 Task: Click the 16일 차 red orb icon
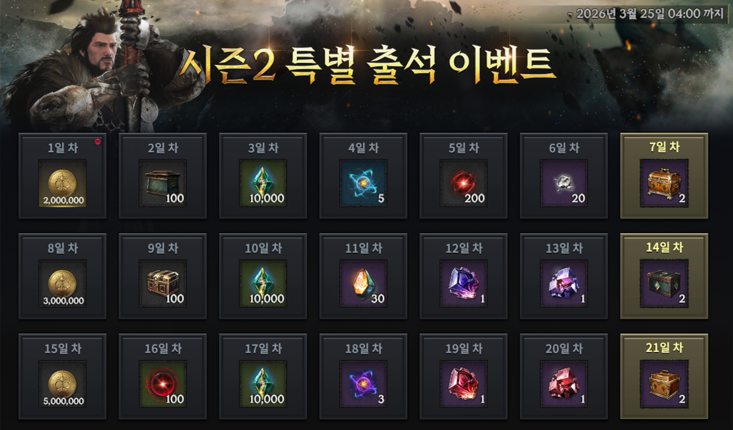tap(163, 384)
